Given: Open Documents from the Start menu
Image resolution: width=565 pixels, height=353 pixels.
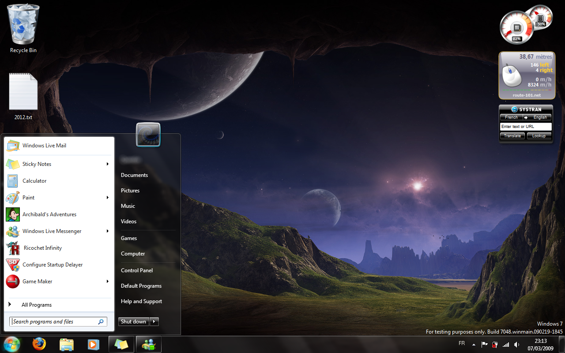Looking at the screenshot, I should pyautogui.click(x=134, y=175).
